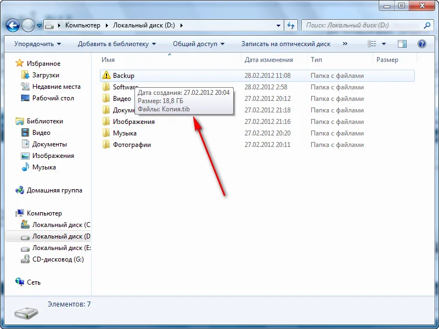Open Help with the question icon
The height and width of the screenshot is (329, 439).
click(x=422, y=44)
